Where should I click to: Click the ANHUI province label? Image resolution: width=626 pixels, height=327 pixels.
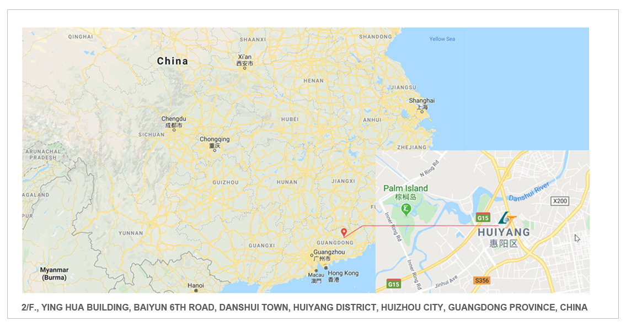(x=372, y=120)
